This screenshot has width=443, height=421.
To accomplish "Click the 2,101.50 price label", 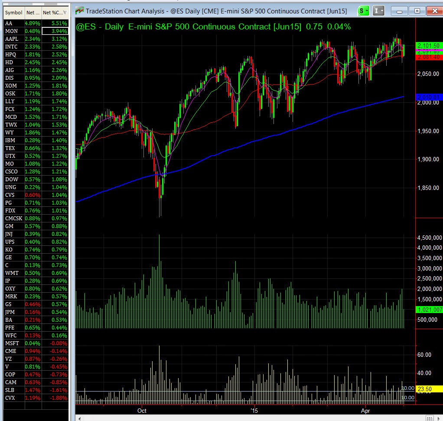I will (x=429, y=46).
